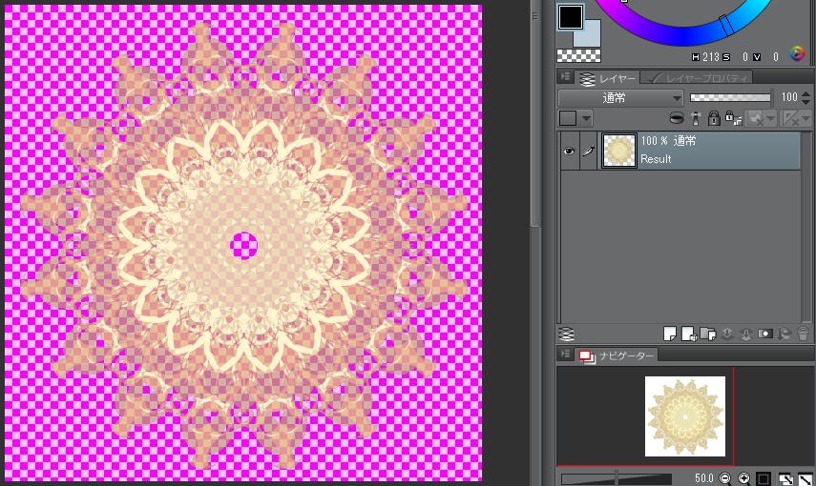
Task: Click the New Vector Layer icon
Action: pos(687,334)
